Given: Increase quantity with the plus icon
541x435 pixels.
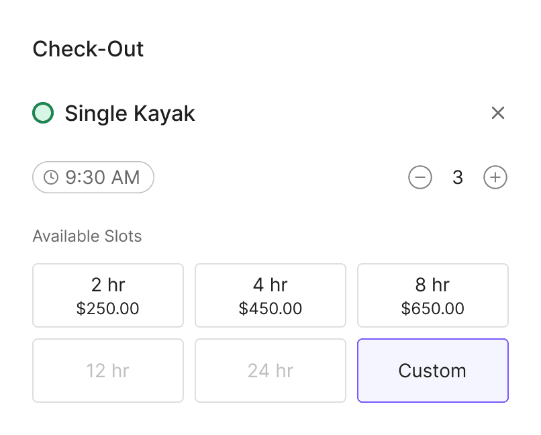Looking at the screenshot, I should pyautogui.click(x=495, y=178).
